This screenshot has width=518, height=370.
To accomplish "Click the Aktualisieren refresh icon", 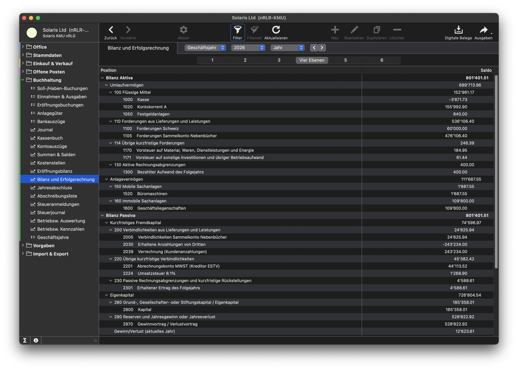I will [276, 30].
